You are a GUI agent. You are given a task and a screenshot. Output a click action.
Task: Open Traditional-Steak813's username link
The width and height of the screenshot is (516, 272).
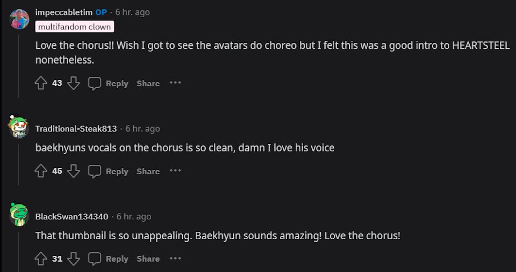pyautogui.click(x=76, y=129)
